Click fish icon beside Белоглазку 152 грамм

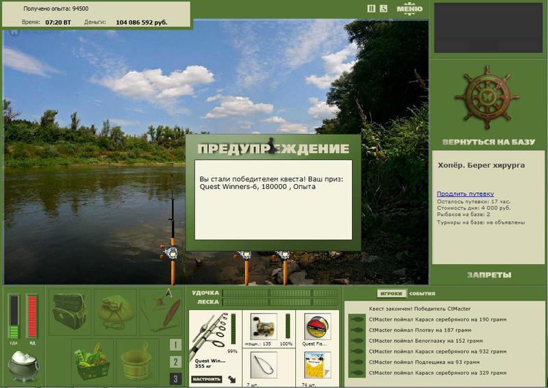[357, 341]
